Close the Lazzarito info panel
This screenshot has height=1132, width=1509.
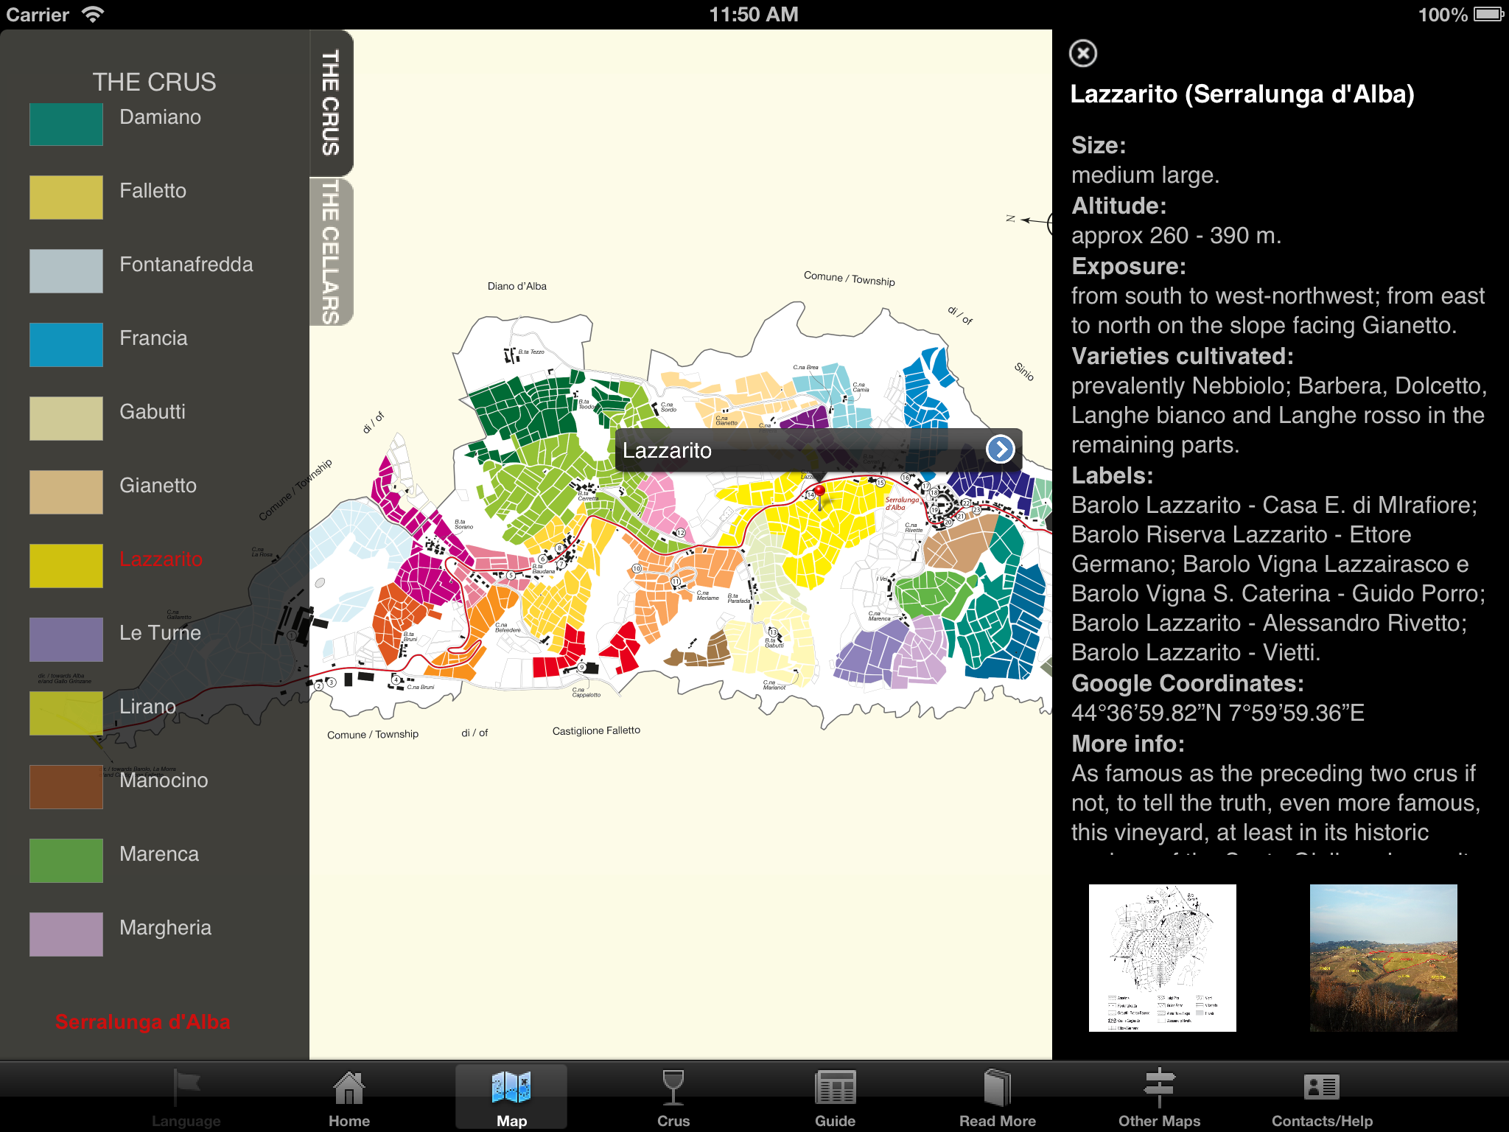point(1082,53)
